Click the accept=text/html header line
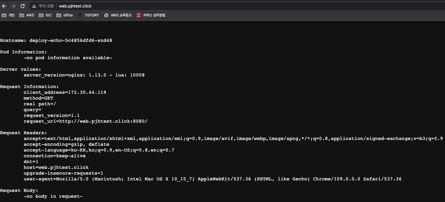Image resolution: width=445 pixels, height=202 pixels. (x=233, y=139)
